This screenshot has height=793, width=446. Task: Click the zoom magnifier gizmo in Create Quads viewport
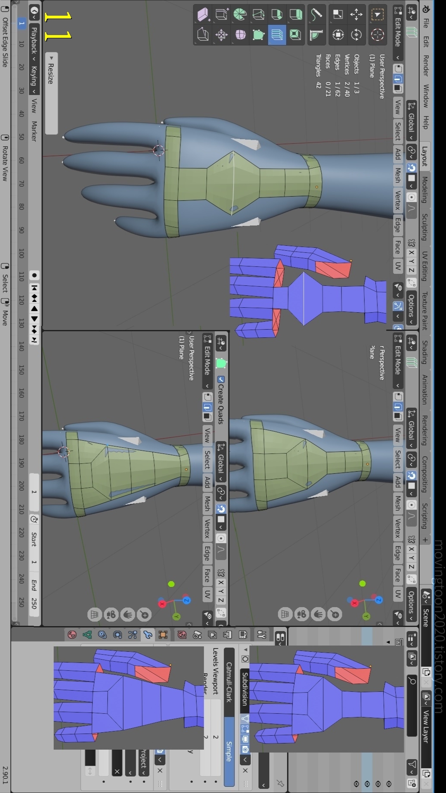coord(145,615)
